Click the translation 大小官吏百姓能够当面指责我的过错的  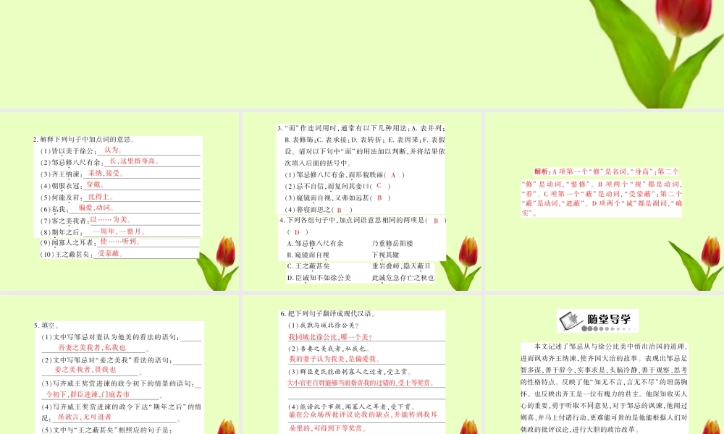click(361, 383)
